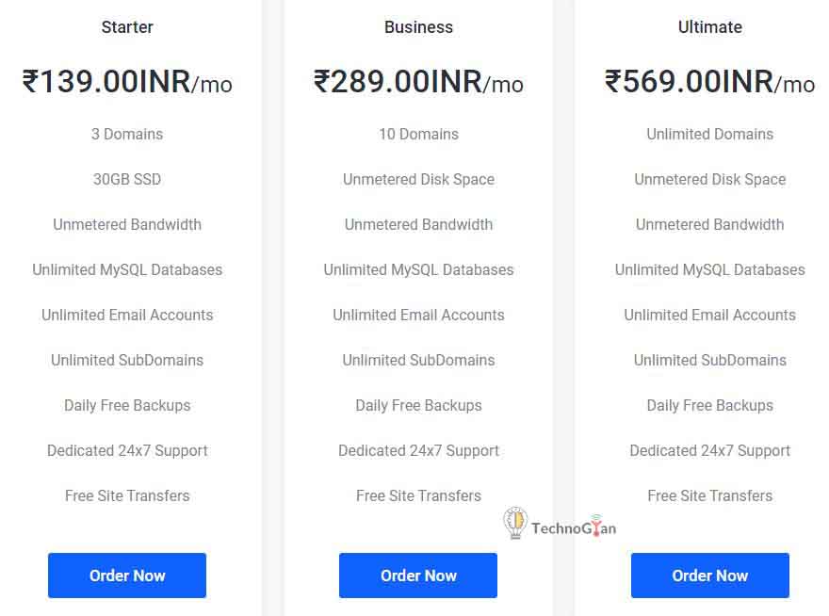829x616 pixels.
Task: Click Daily Free Backups in Starter plan
Action: [x=127, y=405]
